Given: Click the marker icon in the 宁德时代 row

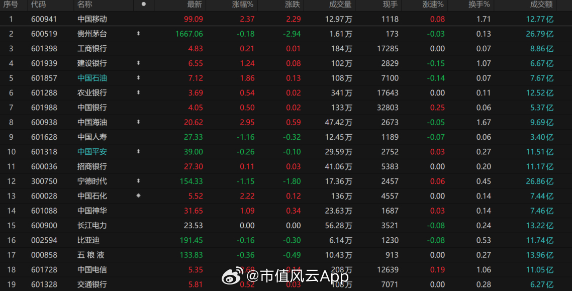Looking at the screenshot, I should (138, 181).
